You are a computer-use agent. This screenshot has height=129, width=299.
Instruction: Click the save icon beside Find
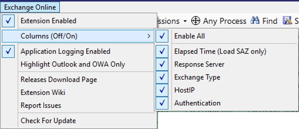click(x=287, y=21)
